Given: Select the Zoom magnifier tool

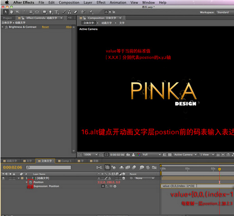Looking at the screenshot, I should (x=17, y=12).
